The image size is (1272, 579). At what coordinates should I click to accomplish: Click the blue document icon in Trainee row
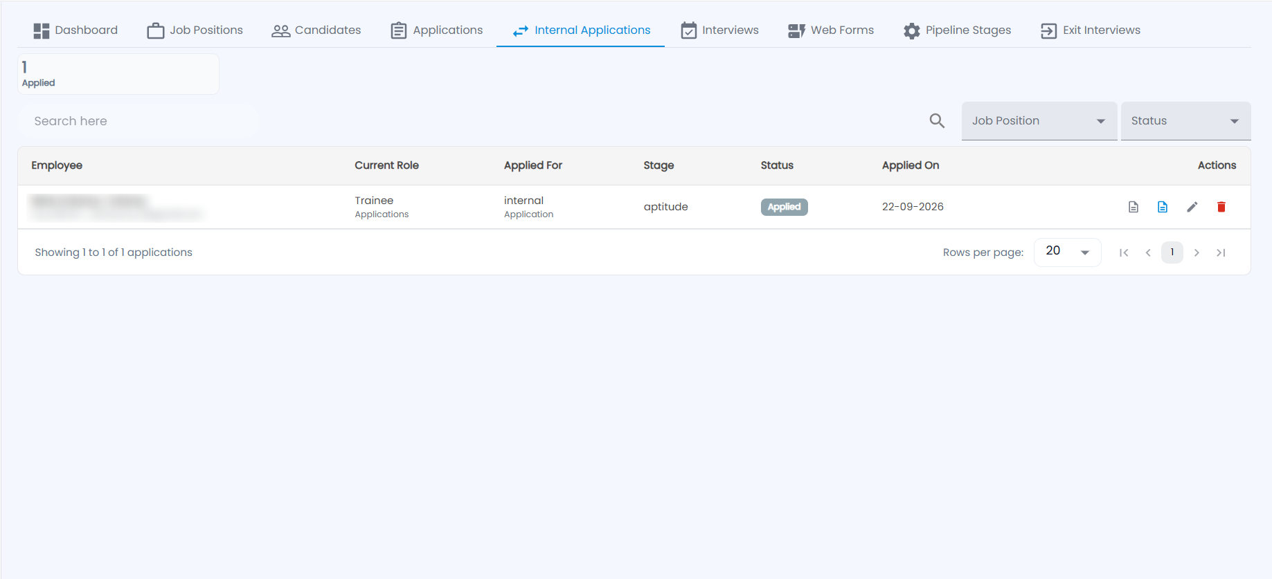(x=1163, y=207)
